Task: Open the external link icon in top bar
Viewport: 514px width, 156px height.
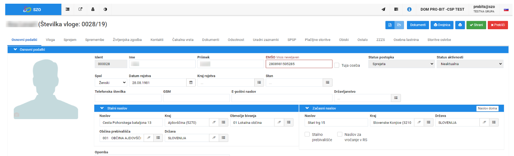Action: (80, 9)
